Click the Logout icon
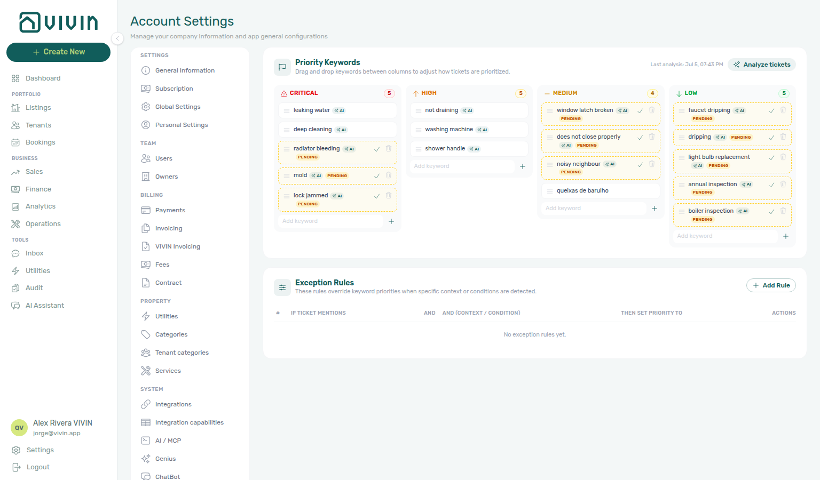This screenshot has height=480, width=820. click(16, 467)
